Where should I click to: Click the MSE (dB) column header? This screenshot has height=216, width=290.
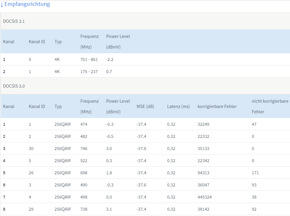[x=145, y=107]
